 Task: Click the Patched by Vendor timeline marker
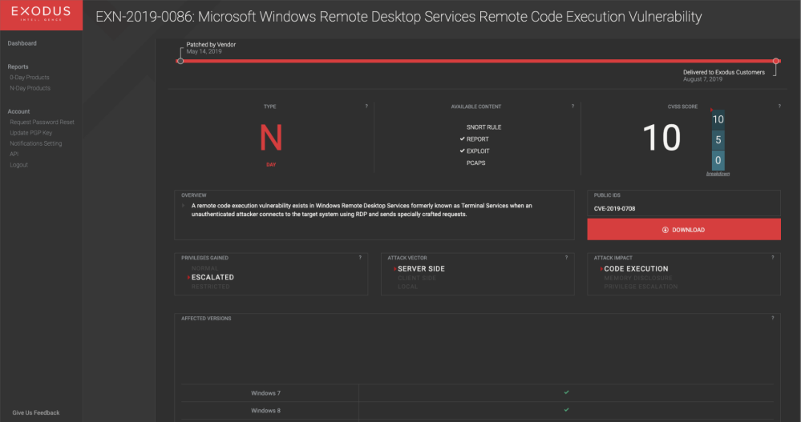pos(180,61)
